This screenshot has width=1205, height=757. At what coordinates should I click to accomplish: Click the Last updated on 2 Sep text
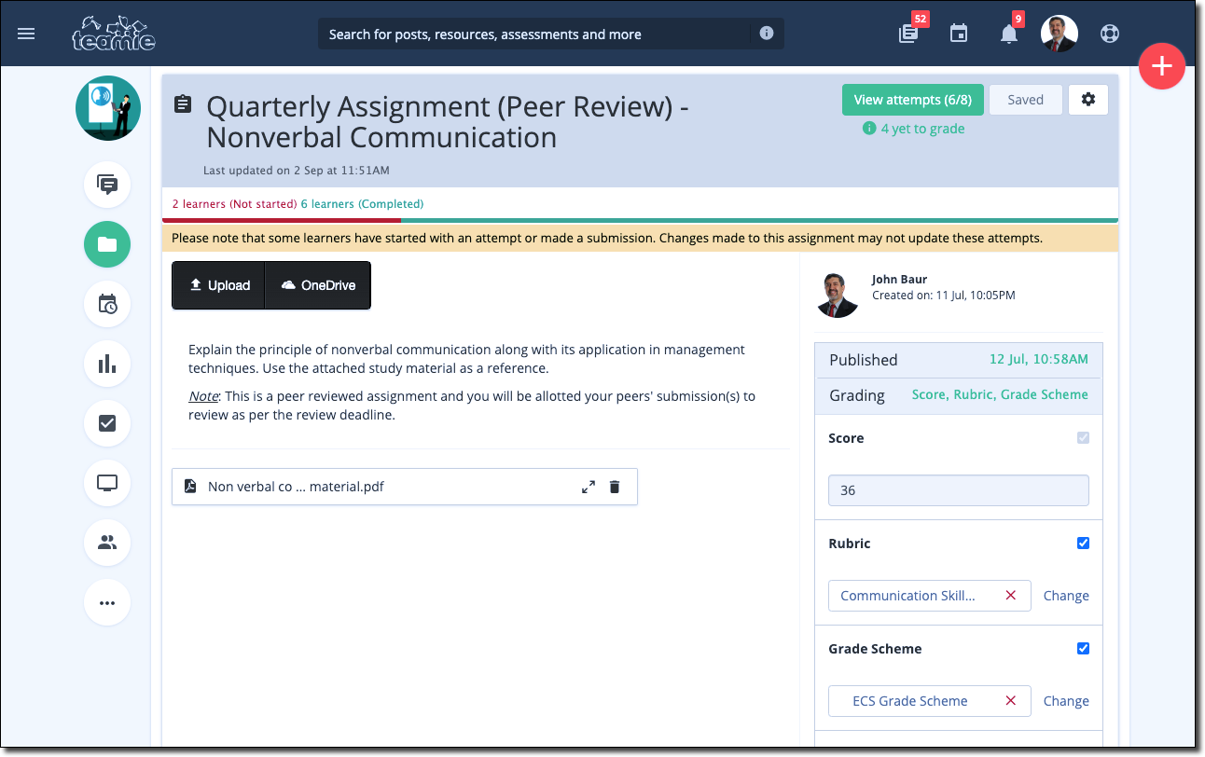[297, 171]
